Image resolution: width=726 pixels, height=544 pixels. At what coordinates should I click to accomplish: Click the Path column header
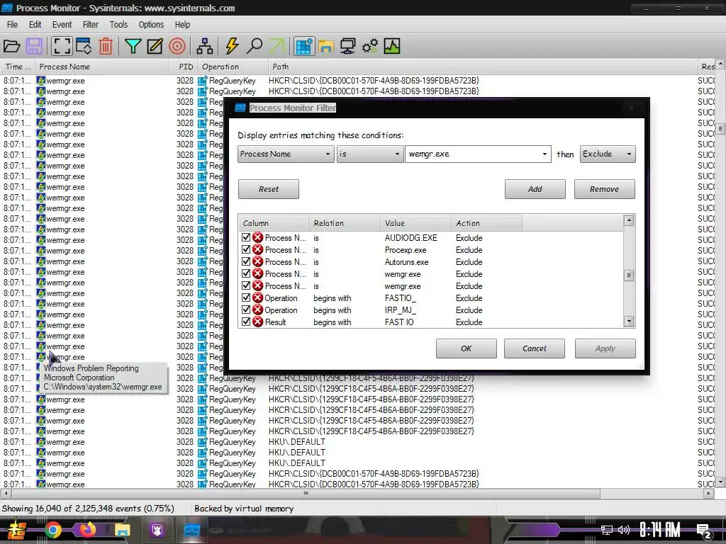(x=482, y=67)
